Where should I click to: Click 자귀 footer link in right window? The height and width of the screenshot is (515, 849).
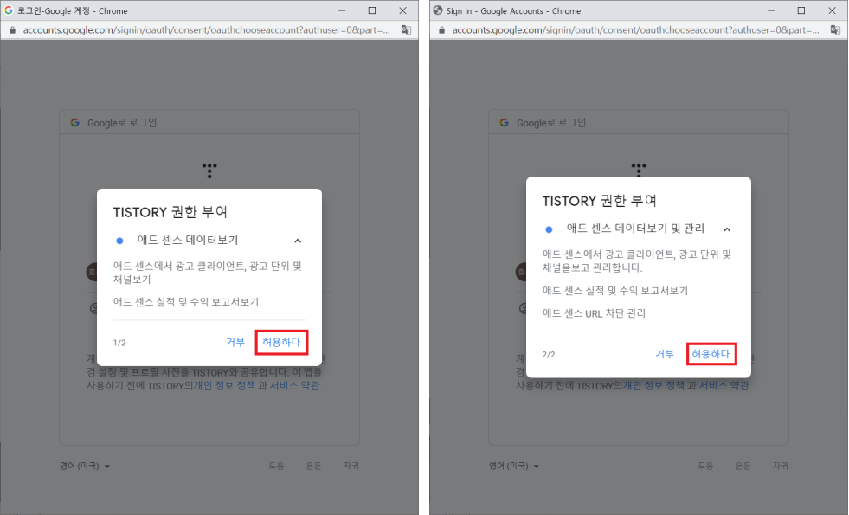click(x=781, y=466)
